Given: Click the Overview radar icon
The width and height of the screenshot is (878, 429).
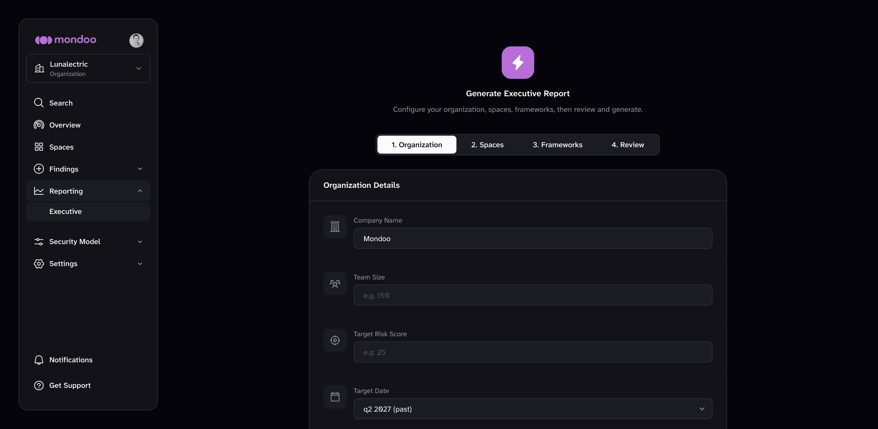Looking at the screenshot, I should coord(39,125).
